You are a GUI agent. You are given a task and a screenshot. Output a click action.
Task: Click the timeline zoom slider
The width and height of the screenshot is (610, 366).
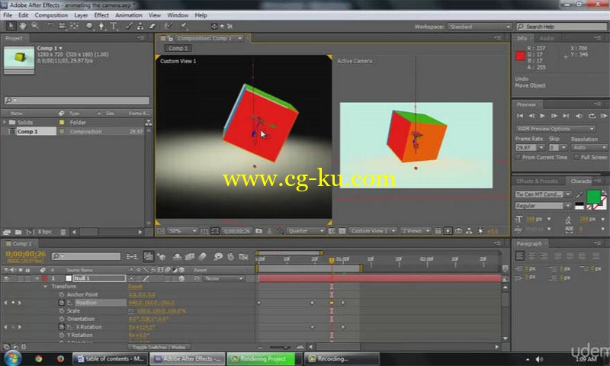(280, 347)
